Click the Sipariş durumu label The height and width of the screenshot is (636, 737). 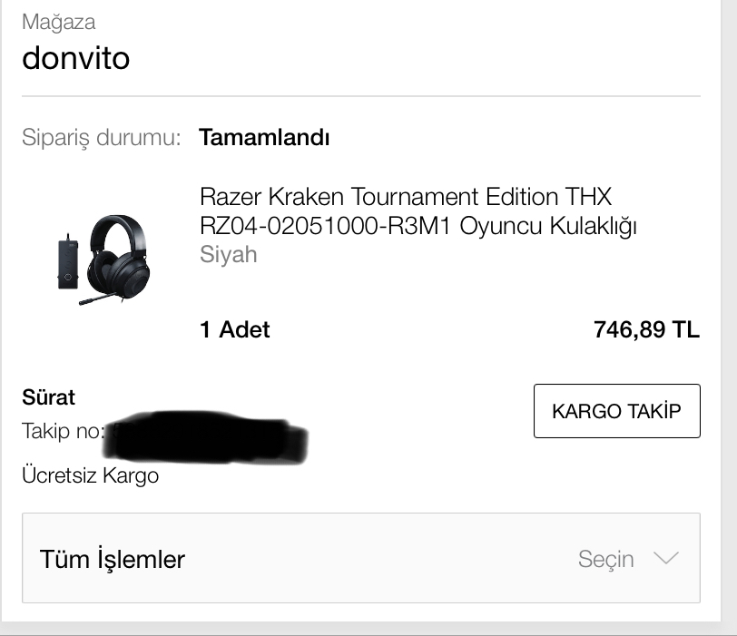pos(101,138)
